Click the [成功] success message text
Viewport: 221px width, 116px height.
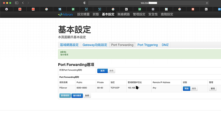tap(63, 52)
